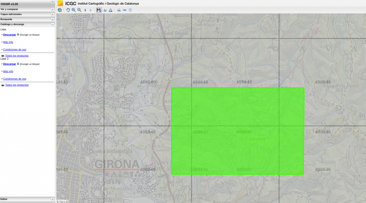Open help question mark icon

point(130,10)
